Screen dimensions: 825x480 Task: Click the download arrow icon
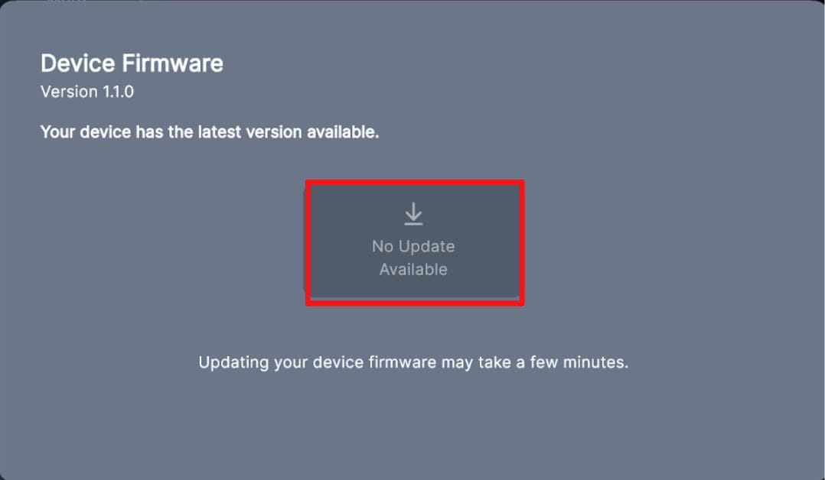tap(413, 214)
